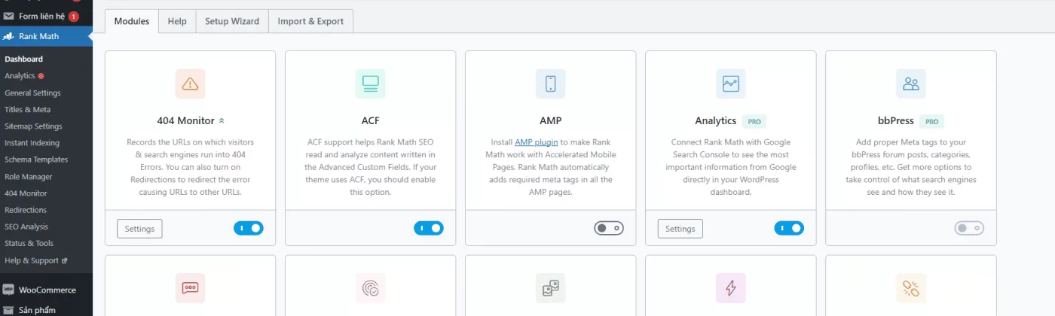Screen dimensions: 1055x316
Task: Click the orange broken link module icon
Action: (x=910, y=288)
